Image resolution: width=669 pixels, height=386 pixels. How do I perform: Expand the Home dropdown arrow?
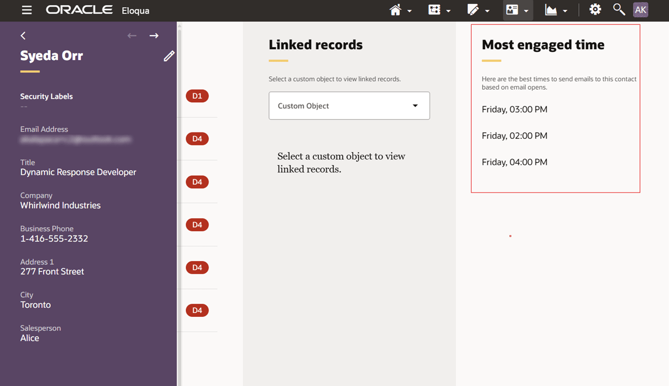[410, 11]
